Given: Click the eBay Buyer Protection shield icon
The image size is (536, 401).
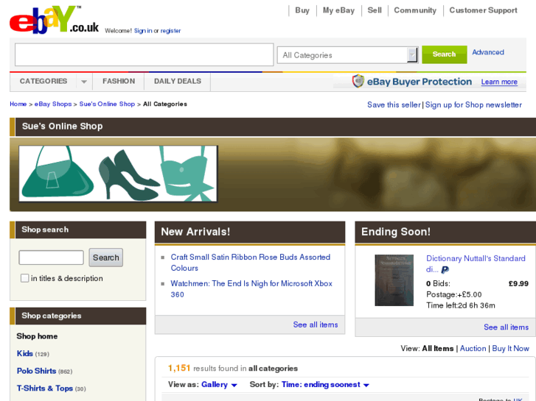Looking at the screenshot, I should click(358, 81).
